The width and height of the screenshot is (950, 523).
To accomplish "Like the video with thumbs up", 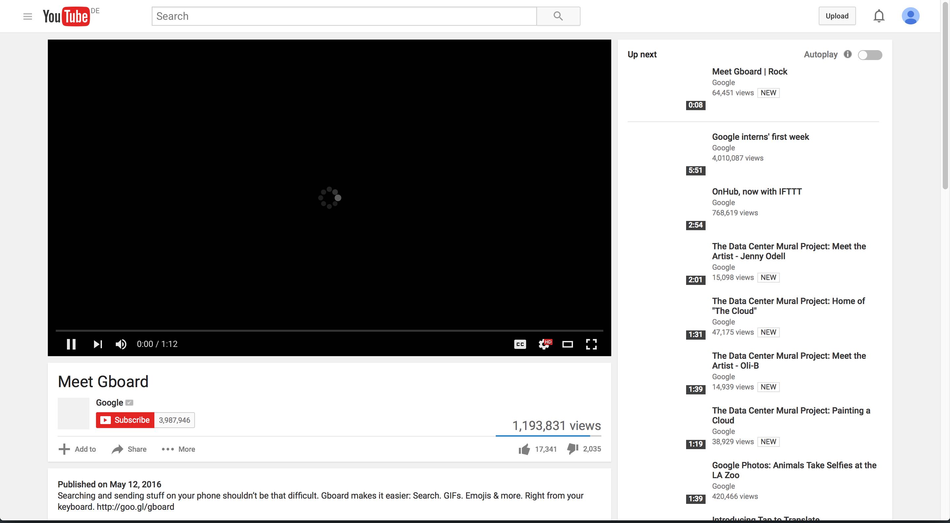I will pos(524,449).
